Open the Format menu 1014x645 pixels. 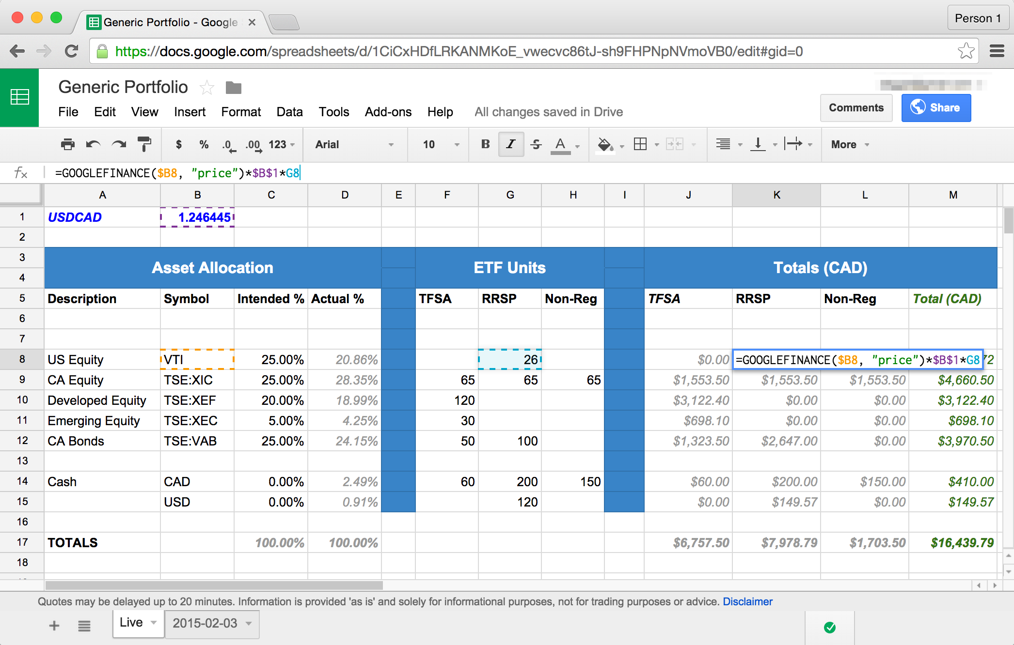pos(241,112)
